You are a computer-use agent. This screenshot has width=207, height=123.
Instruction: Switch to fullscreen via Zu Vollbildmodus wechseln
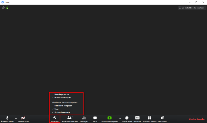(191, 8)
